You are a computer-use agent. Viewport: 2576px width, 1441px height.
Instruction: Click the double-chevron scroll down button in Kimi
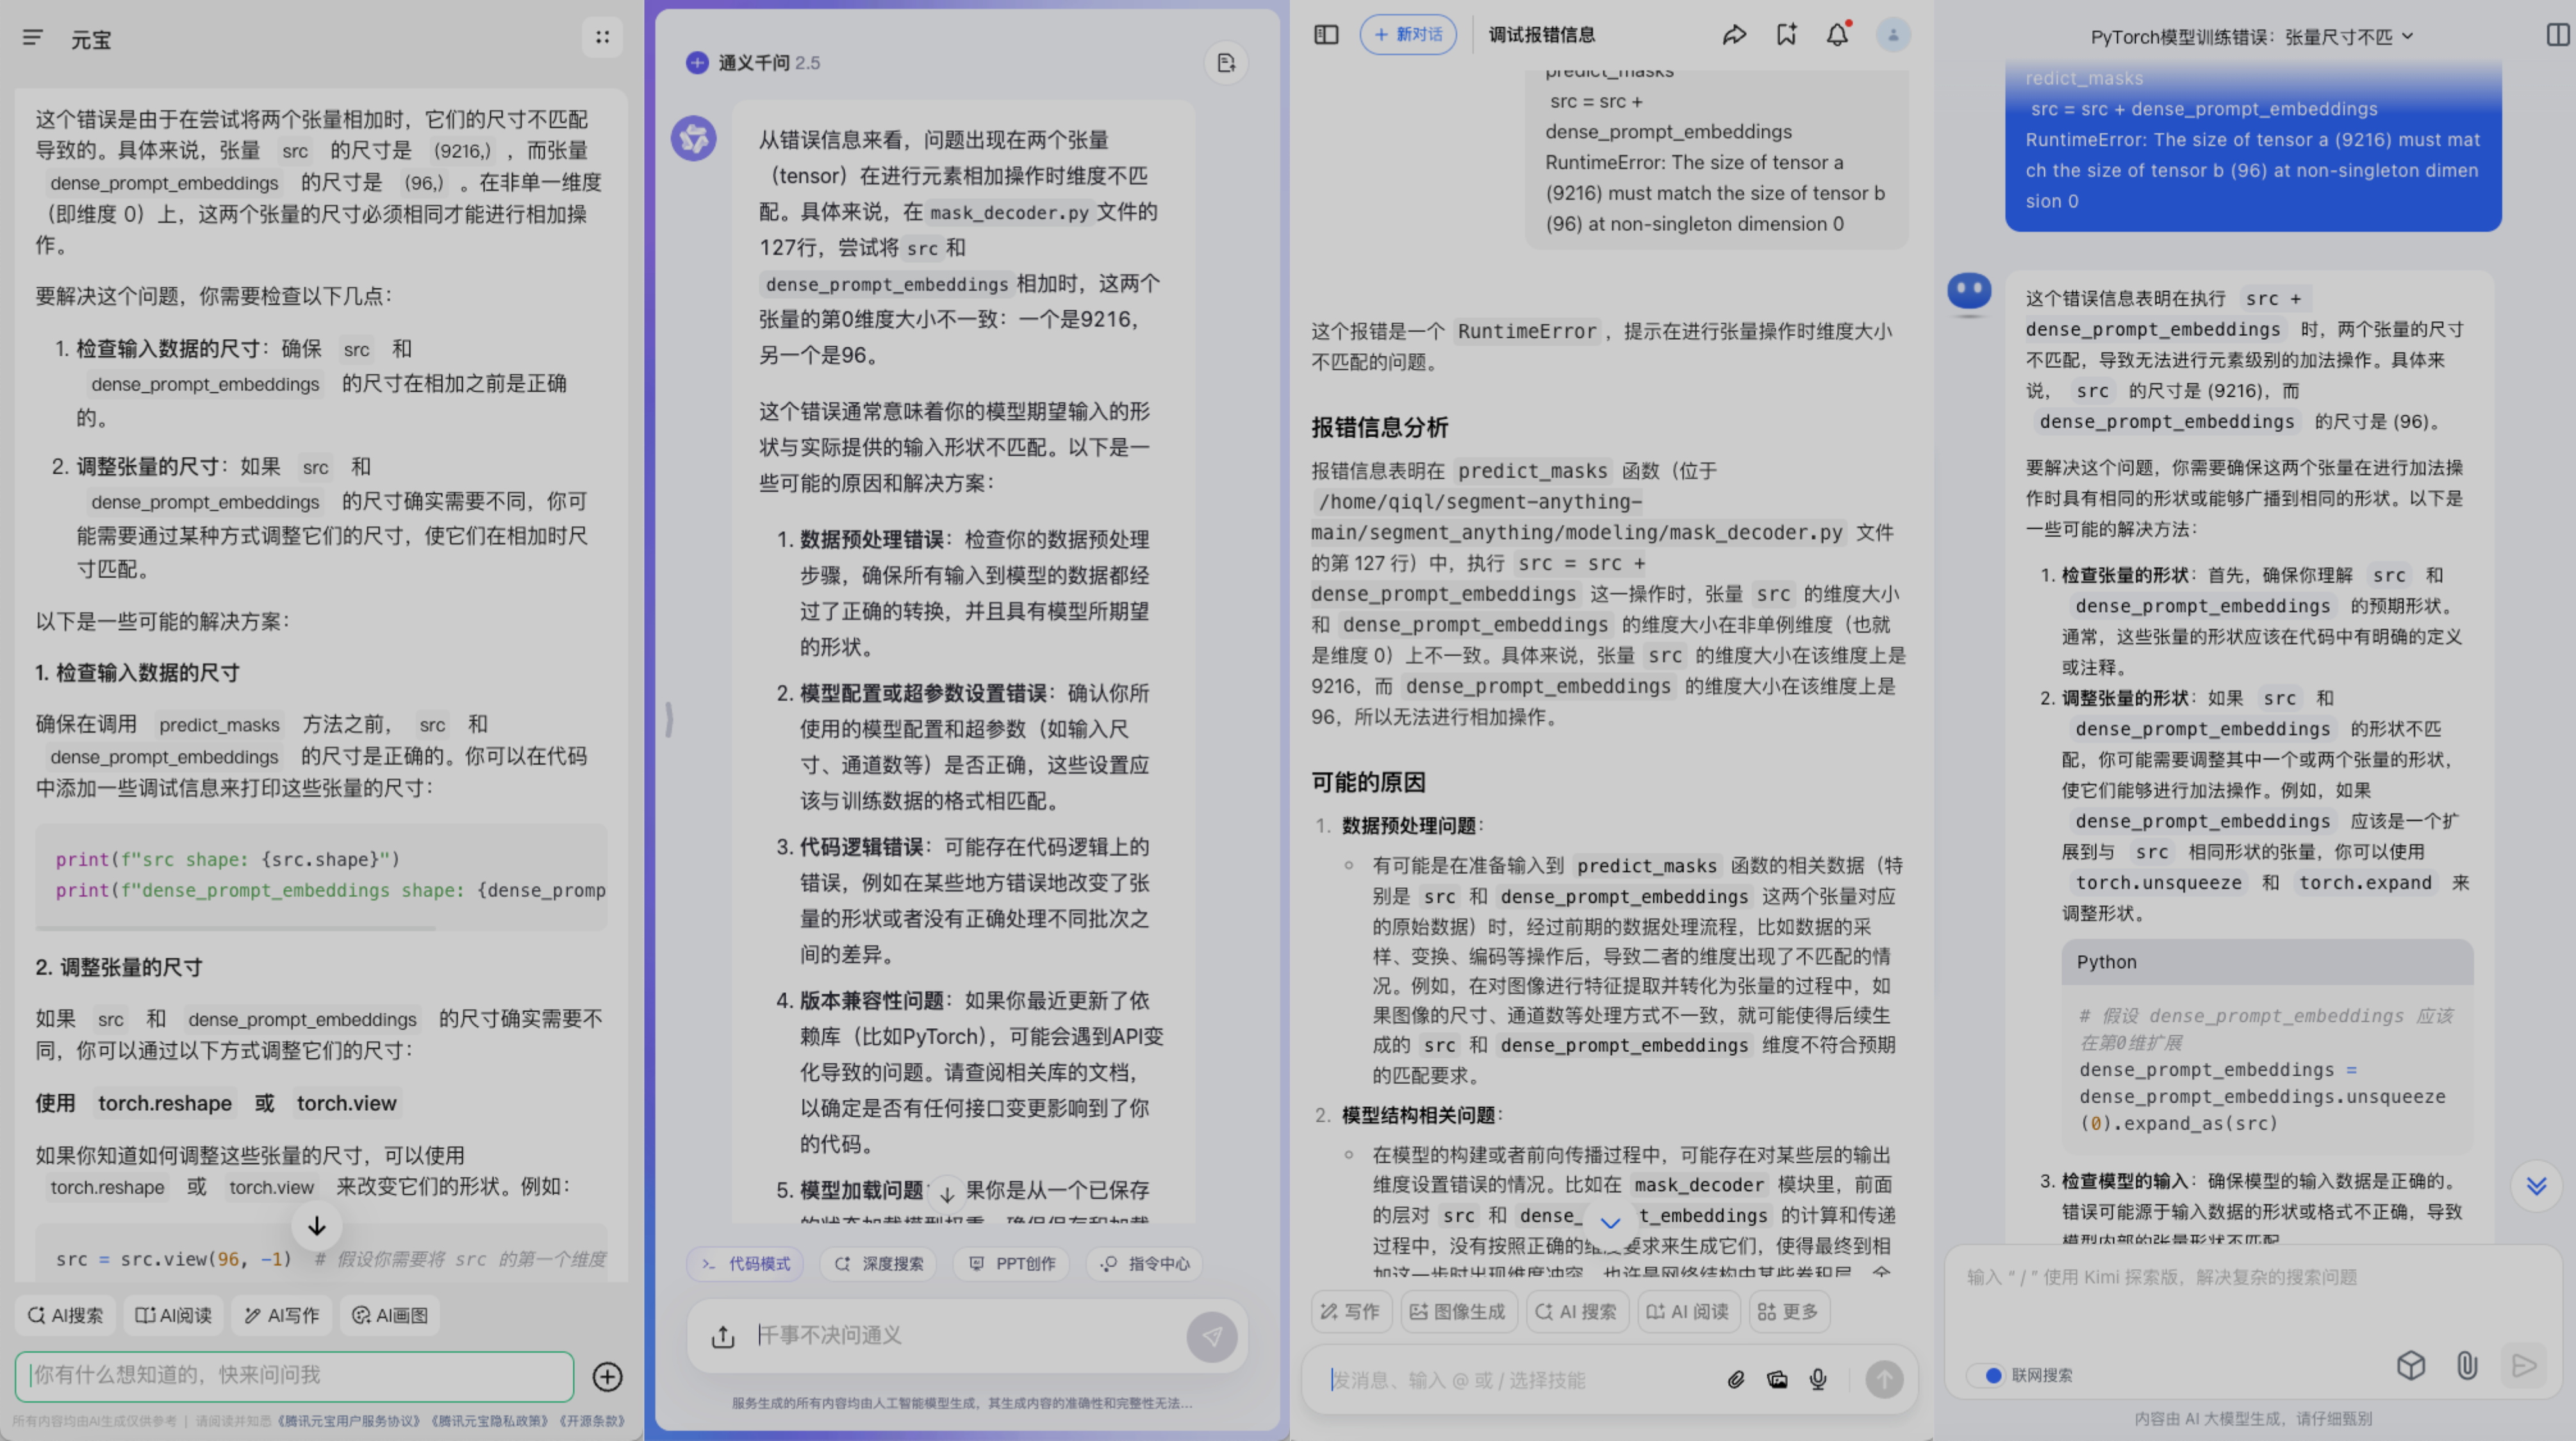point(2536,1186)
